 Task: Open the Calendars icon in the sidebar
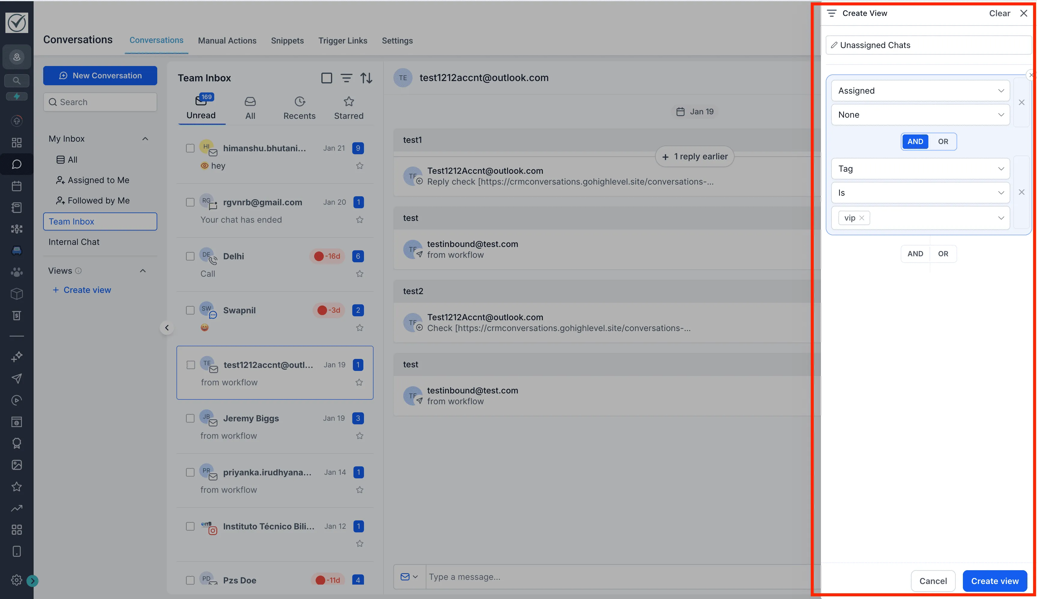tap(17, 185)
